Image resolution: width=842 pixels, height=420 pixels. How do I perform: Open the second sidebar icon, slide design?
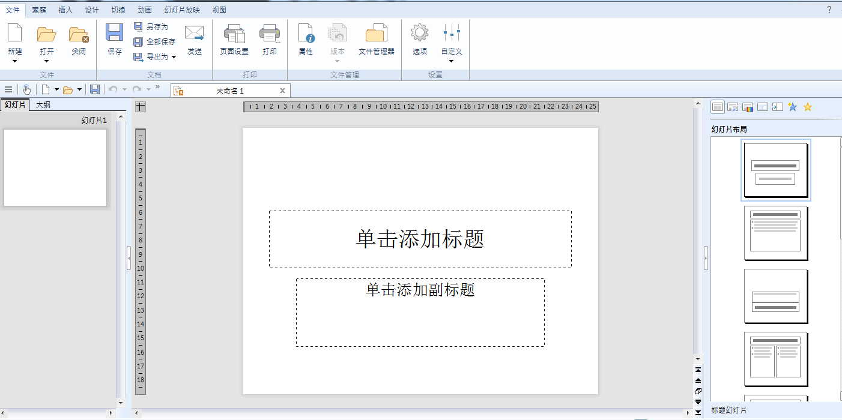(x=733, y=107)
